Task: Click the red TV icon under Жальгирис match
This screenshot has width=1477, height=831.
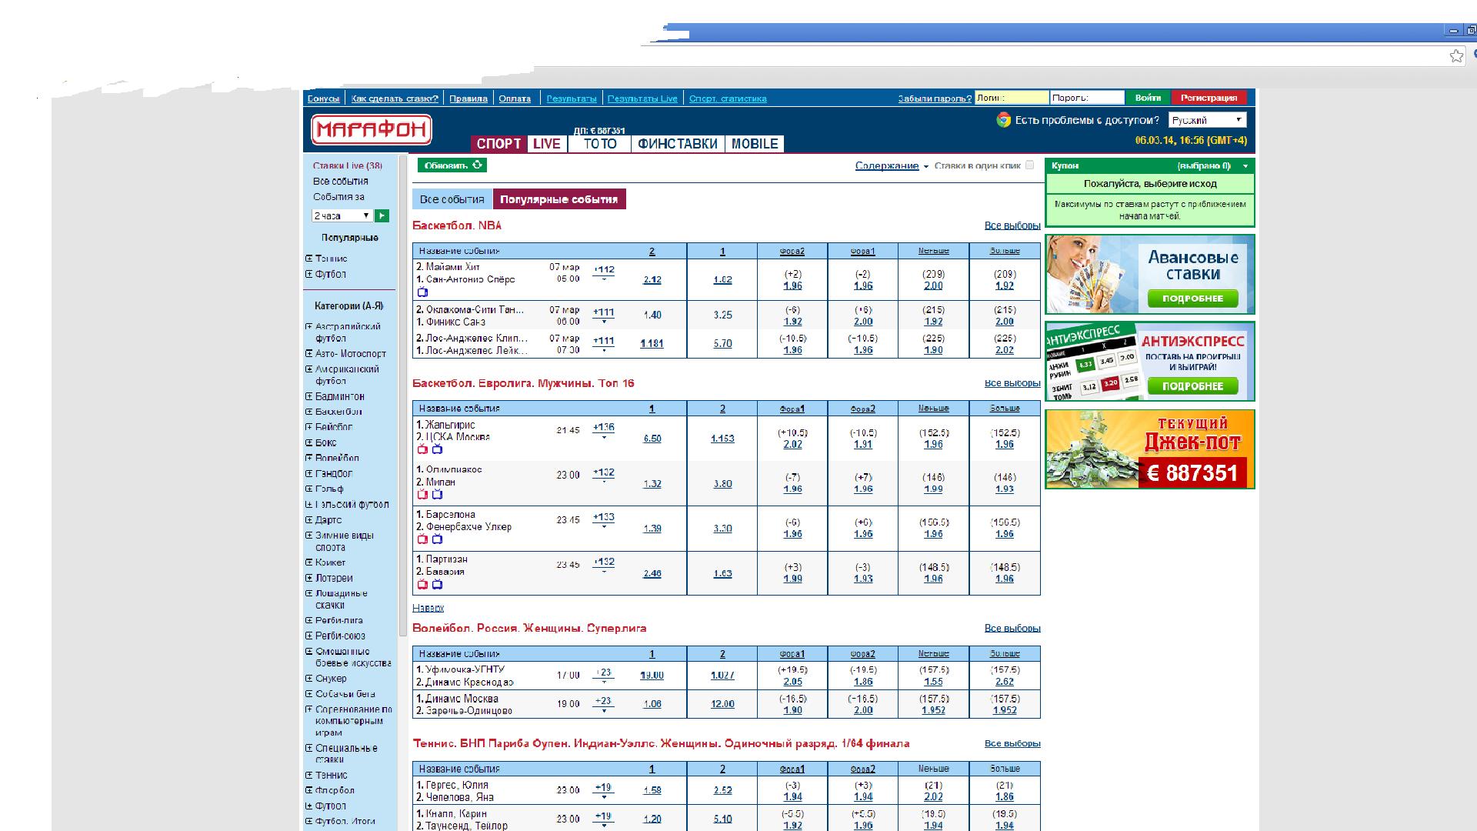Action: pos(422,449)
